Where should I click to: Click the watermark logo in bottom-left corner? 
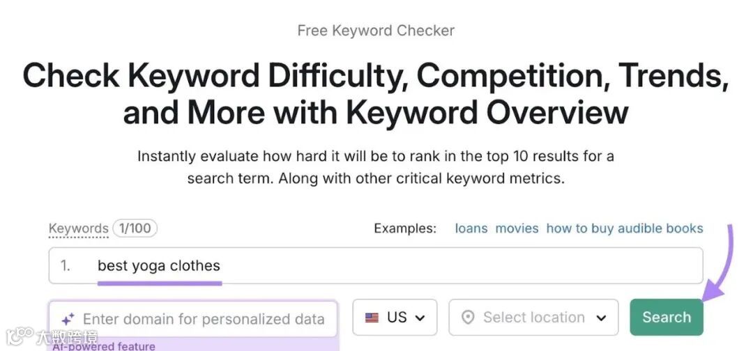coord(49,338)
